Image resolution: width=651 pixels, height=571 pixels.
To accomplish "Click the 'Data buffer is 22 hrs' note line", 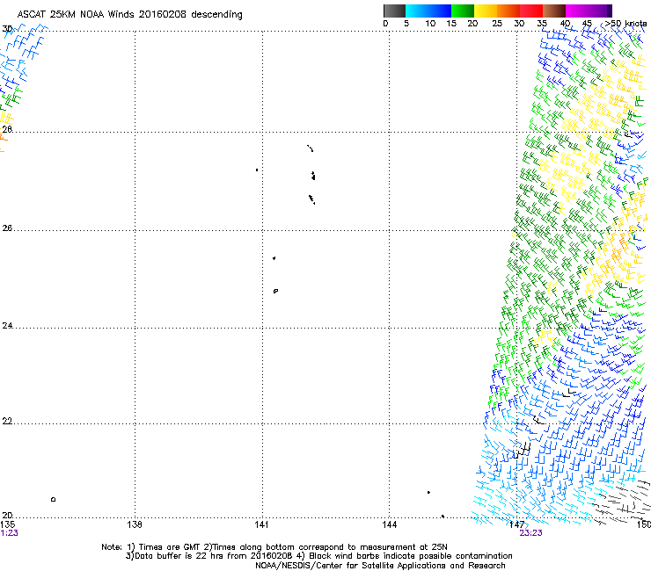I will (x=318, y=556).
